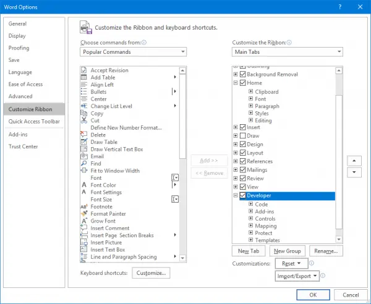Click the commands list scrollbar down arrow
The image size is (371, 304).
click(x=182, y=258)
